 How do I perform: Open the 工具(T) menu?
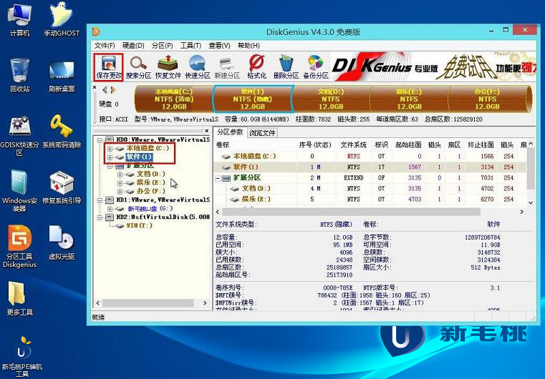pos(190,46)
